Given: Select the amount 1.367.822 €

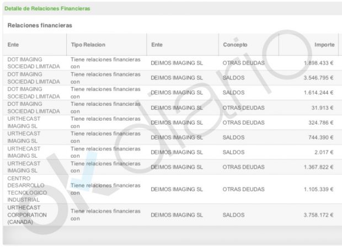Looking at the screenshot, I should coord(319,167).
